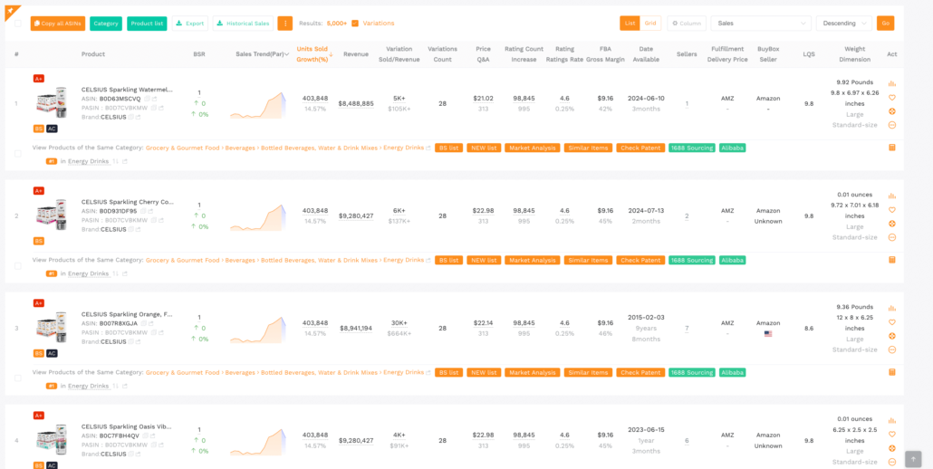
Task: Open CELSIUS Sparkling Oasis Vibe product title
Action: click(127, 426)
